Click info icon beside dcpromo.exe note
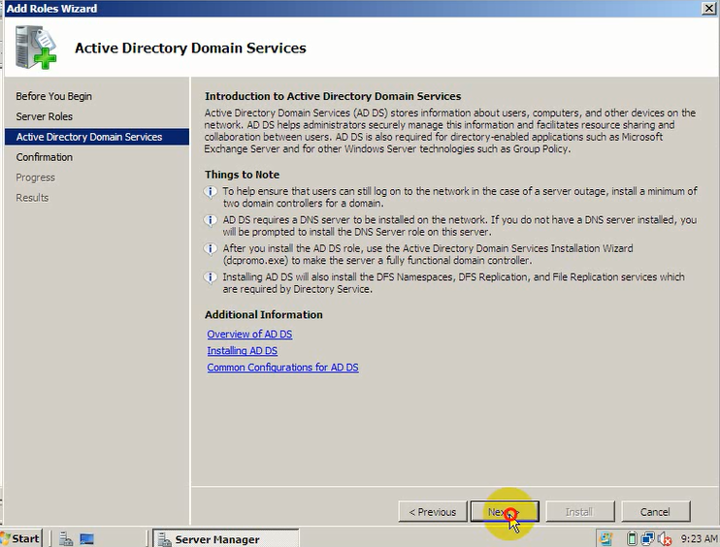 coord(211,249)
